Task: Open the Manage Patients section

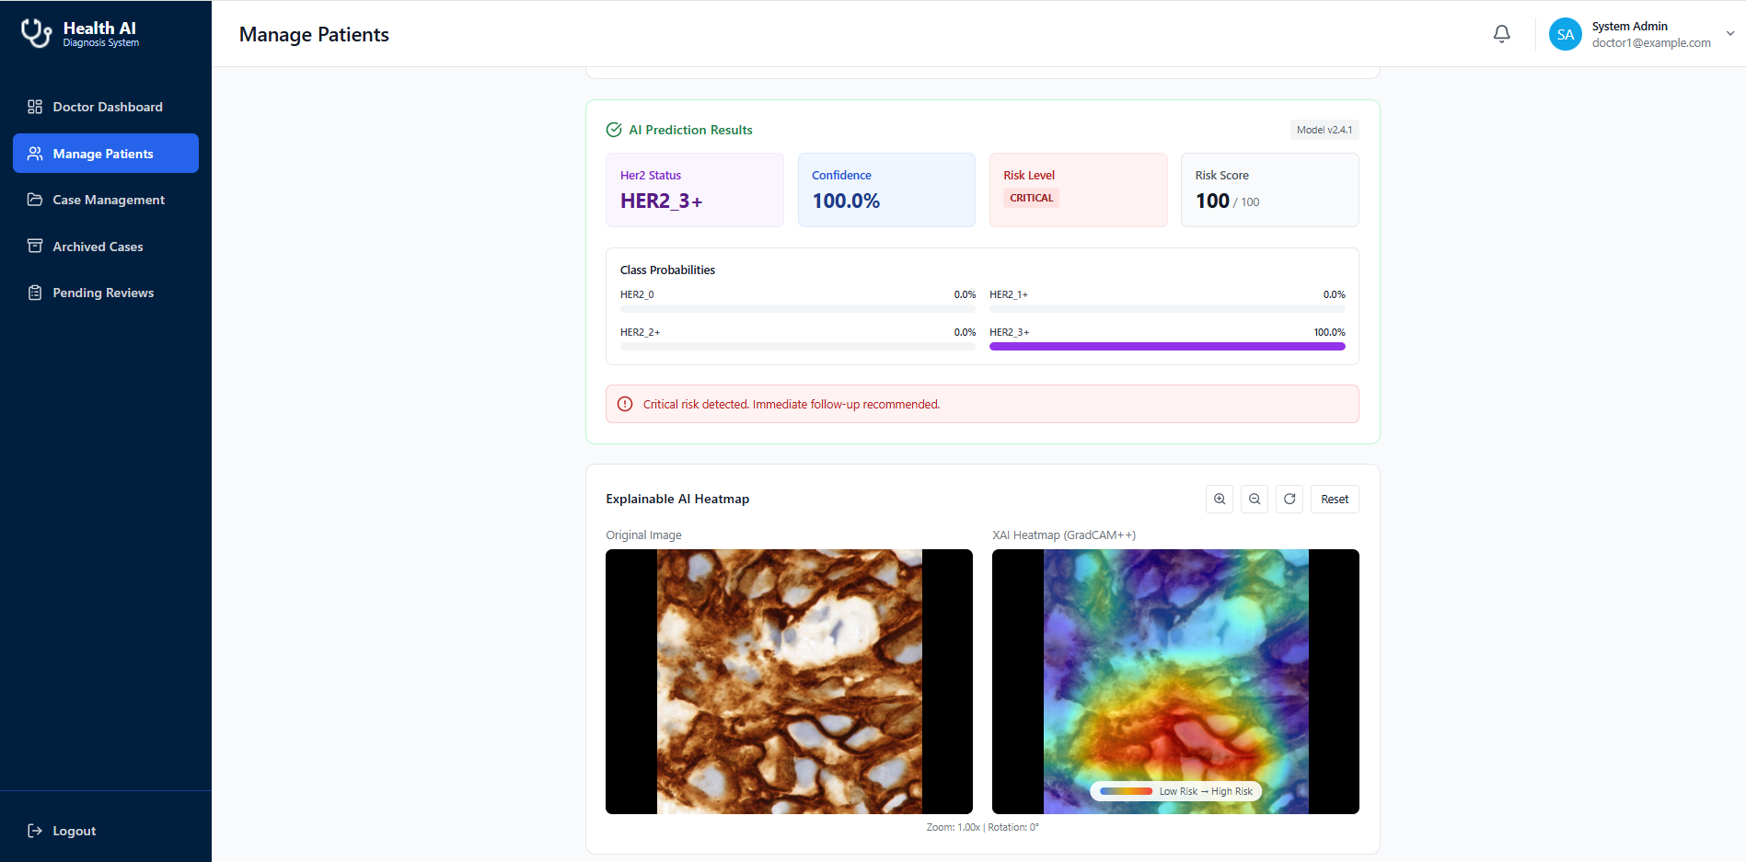Action: [x=106, y=153]
